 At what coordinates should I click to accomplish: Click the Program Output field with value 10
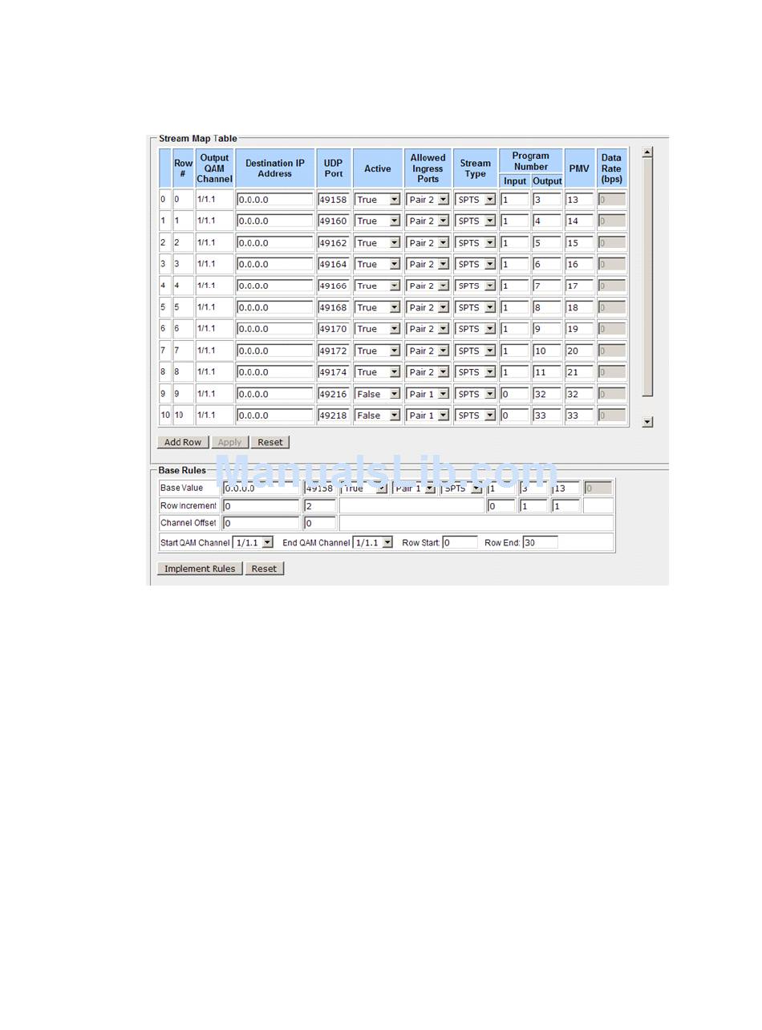coord(547,351)
